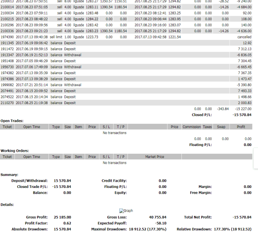The image size is (258, 233).
Task: Select balance ticket 1913347
Action: point(7,55)
